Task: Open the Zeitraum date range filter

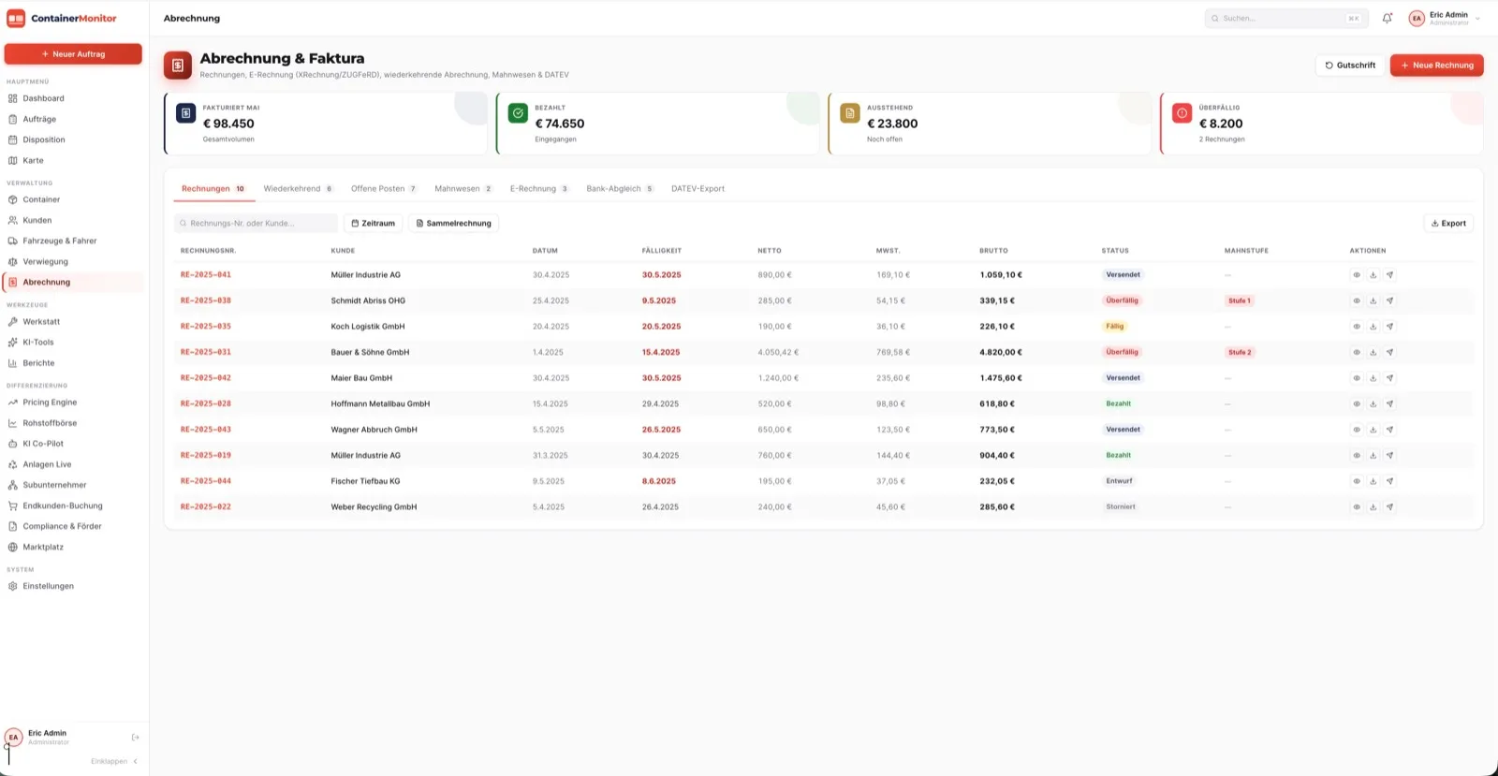Action: pos(373,224)
